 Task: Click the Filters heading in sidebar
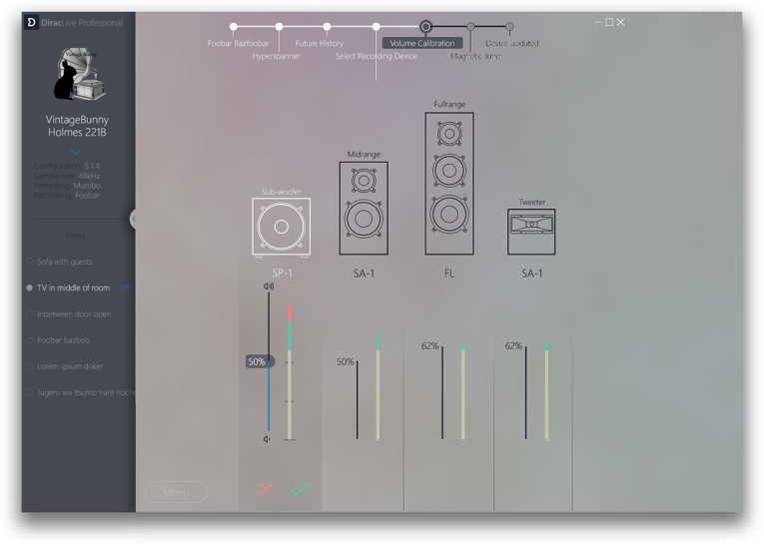pos(76,236)
